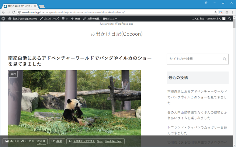Click the camera extension icon
This screenshot has width=236, height=147.
[x=227, y=12]
